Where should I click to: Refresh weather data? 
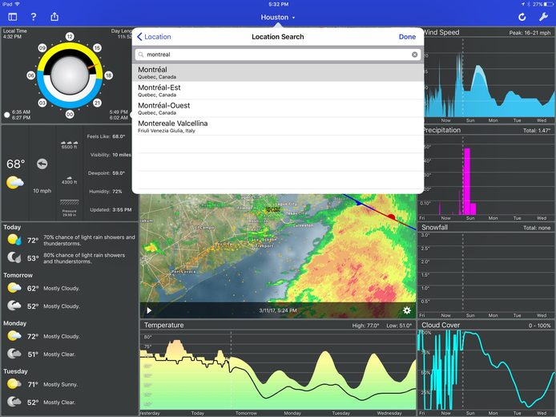522,17
